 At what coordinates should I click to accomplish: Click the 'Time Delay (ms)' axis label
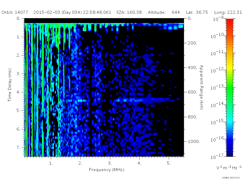pos(10,85)
